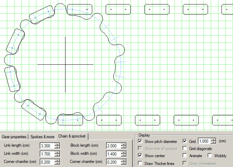Switch to the Gear properties tab
Viewport: 233px width, 167px height.
click(14, 137)
